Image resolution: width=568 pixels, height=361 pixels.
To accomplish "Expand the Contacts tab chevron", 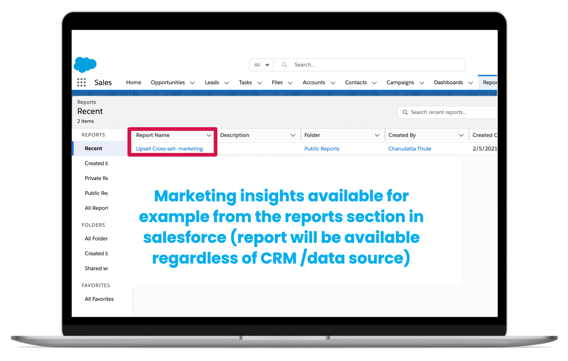I will [x=374, y=83].
